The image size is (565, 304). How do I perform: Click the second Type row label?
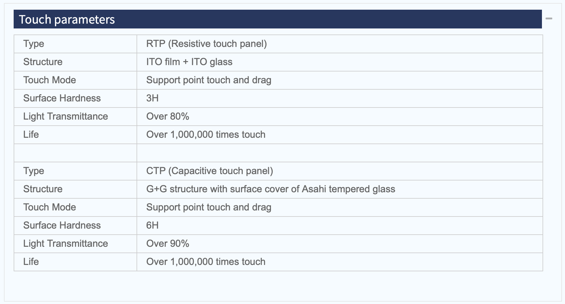pyautogui.click(x=34, y=171)
